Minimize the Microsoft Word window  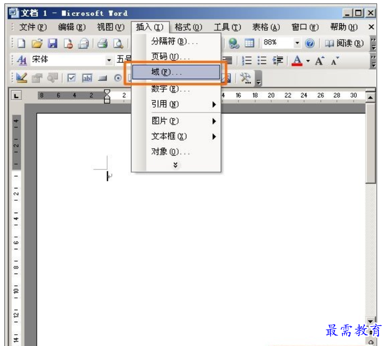pos(347,13)
